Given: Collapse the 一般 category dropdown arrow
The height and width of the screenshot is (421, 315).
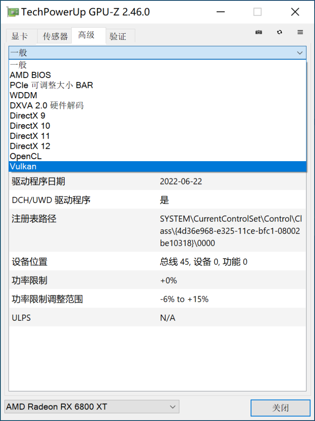Looking at the screenshot, I should (x=300, y=53).
